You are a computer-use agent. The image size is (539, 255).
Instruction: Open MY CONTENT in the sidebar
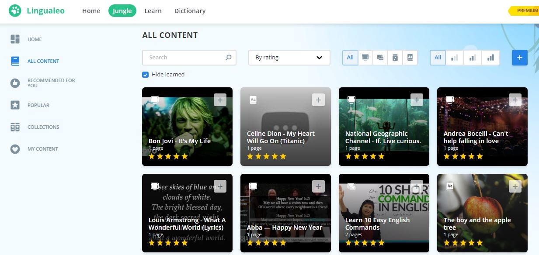[43, 149]
